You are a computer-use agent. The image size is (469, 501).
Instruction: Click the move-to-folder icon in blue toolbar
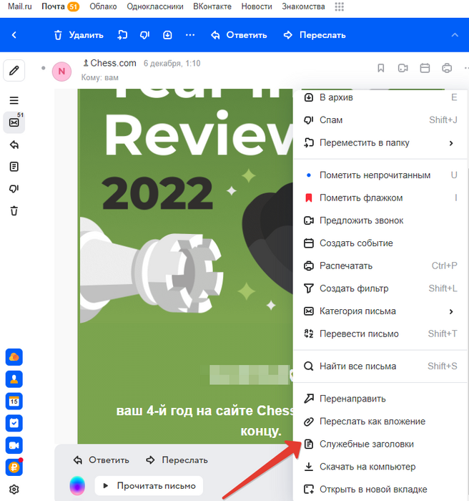[x=122, y=35]
